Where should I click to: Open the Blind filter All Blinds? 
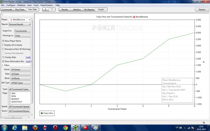click(x=20, y=78)
